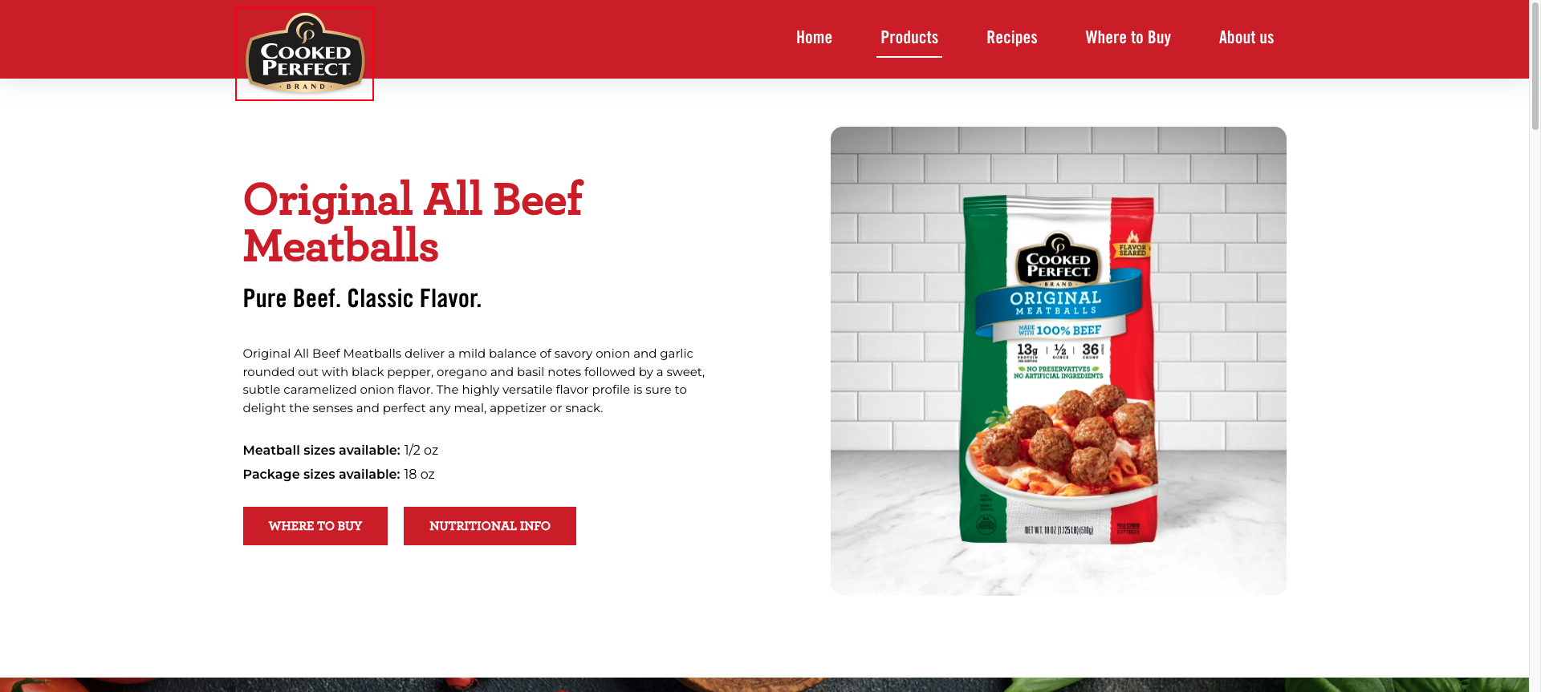Open the Where to Buy nav link

pos(1128,38)
